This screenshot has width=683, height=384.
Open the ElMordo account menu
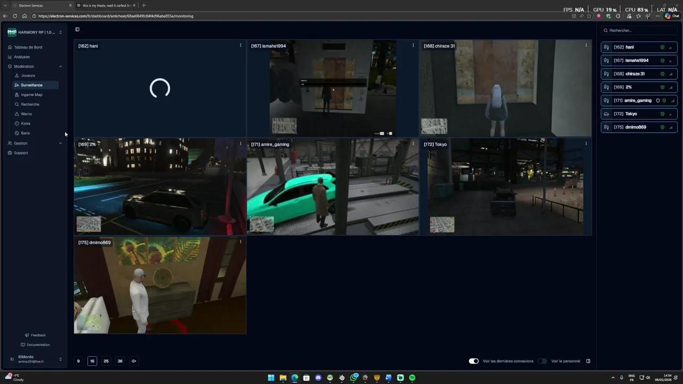(35, 359)
